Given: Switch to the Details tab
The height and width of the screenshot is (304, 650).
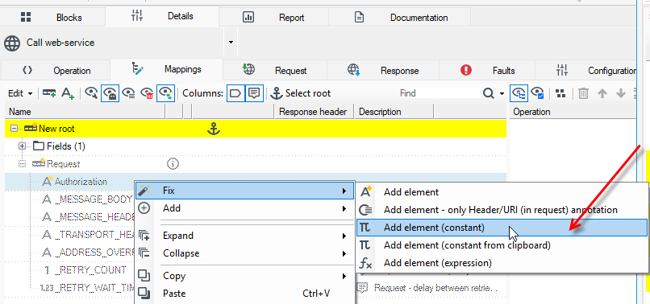Looking at the screenshot, I should point(163,17).
